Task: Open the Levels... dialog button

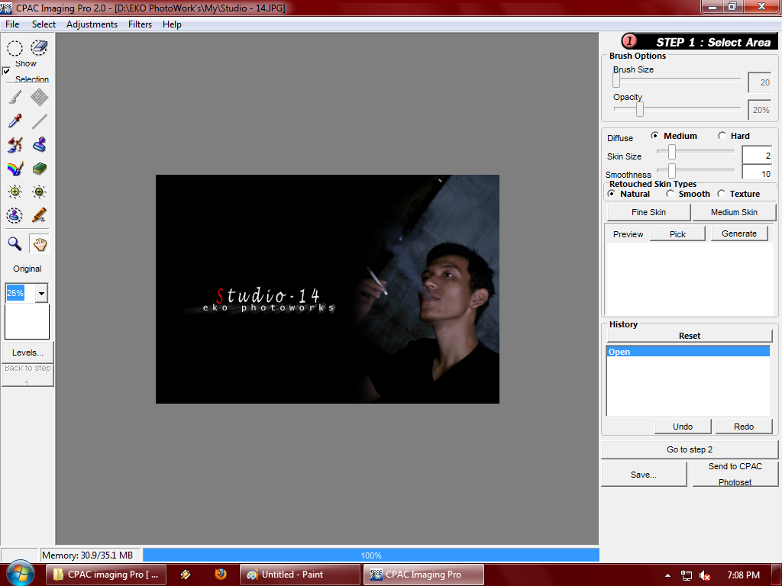Action: tap(27, 353)
